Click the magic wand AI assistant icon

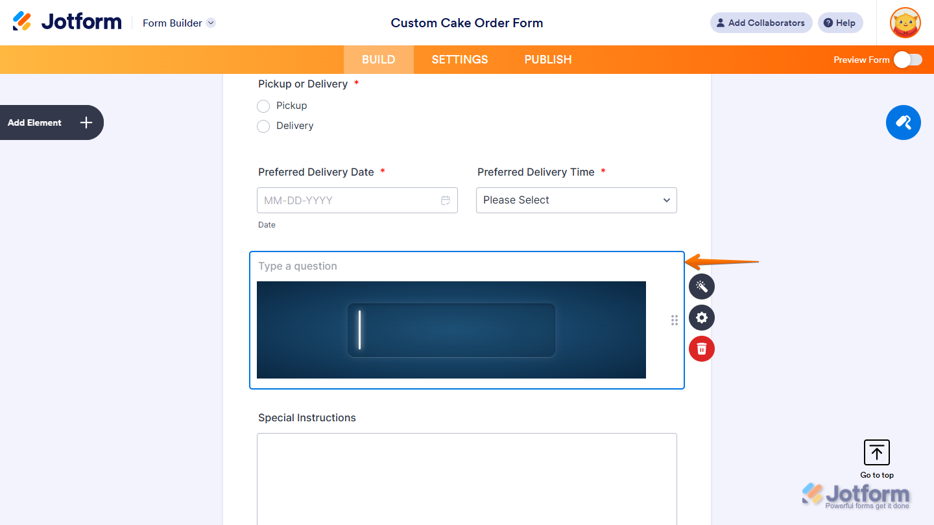coord(701,286)
